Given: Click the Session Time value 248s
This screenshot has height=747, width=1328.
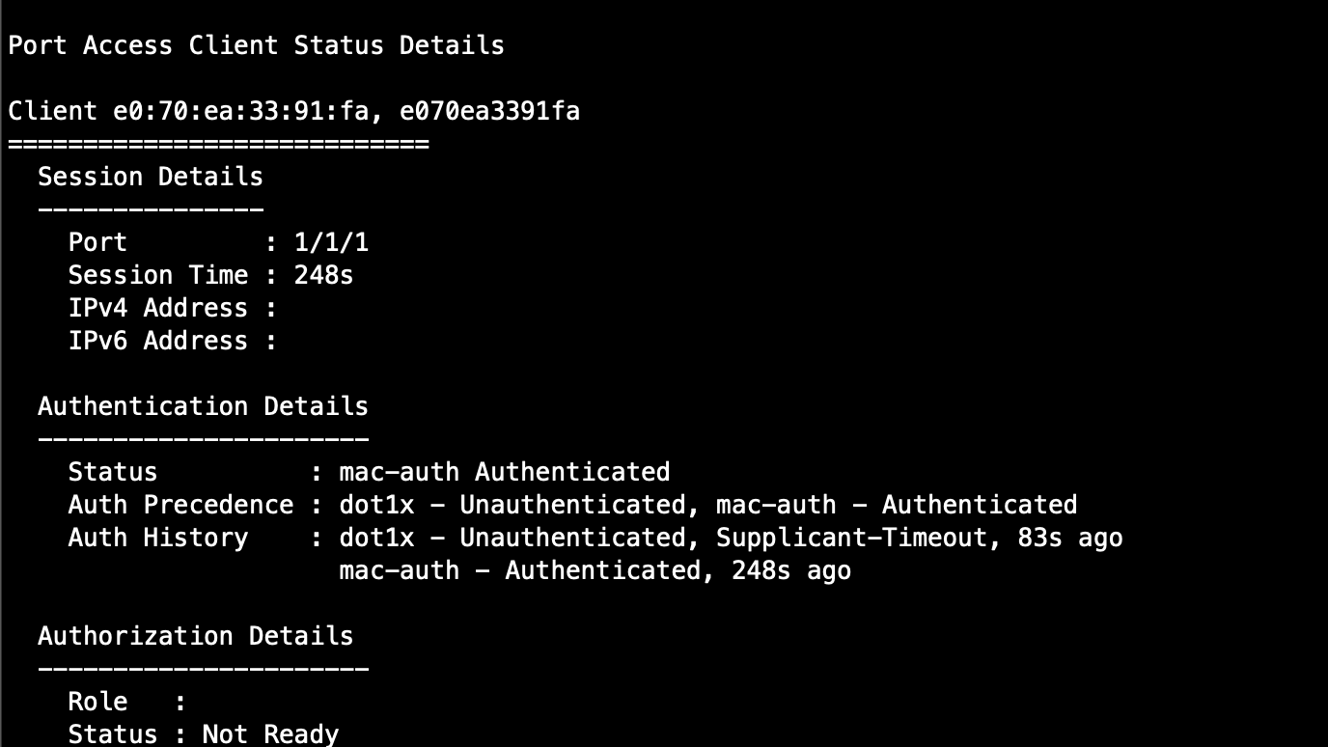Looking at the screenshot, I should tap(323, 275).
